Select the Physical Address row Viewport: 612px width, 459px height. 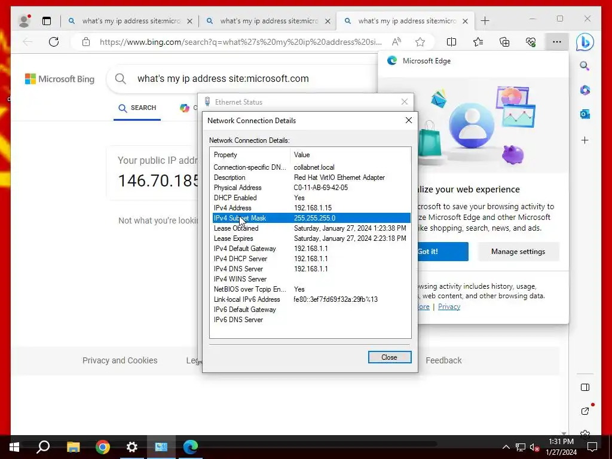coord(311,188)
